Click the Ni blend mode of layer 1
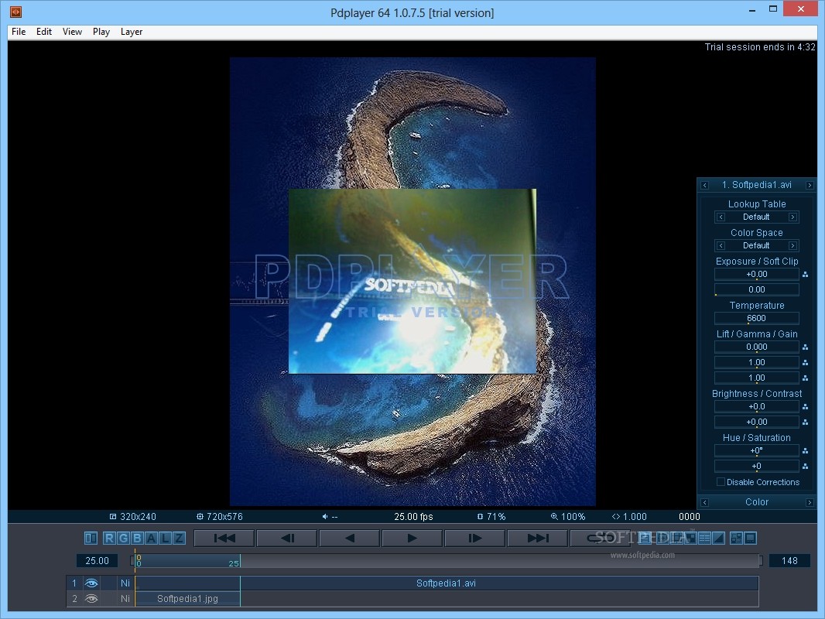This screenshot has width=825, height=619. click(125, 583)
